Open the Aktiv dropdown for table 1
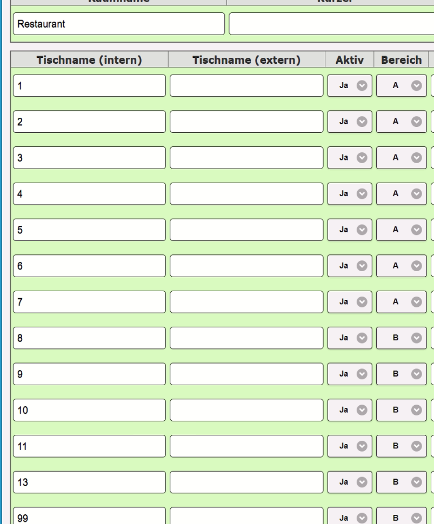 click(x=350, y=85)
